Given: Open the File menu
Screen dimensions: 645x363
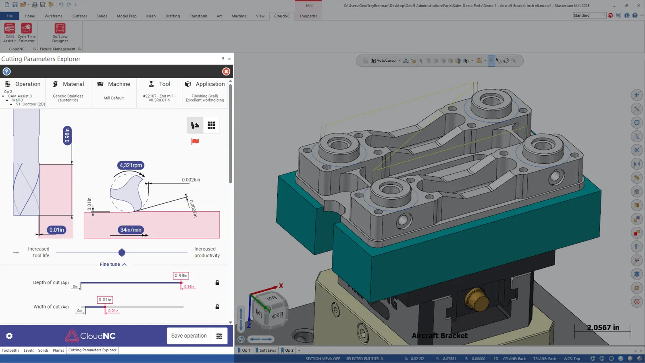Looking at the screenshot, I should tap(10, 16).
